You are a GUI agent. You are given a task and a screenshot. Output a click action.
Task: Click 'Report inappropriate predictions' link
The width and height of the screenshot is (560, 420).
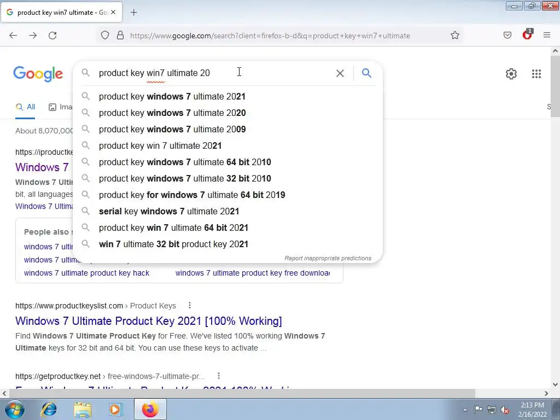pyautogui.click(x=328, y=258)
